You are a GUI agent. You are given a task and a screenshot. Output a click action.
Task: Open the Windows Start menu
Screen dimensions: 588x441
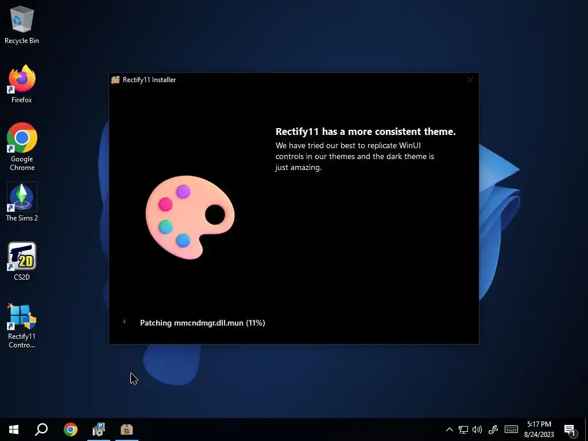[x=14, y=430]
